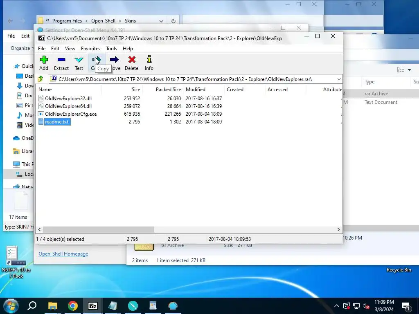Select OldNewExplorerCfg.exe file name
Screen dimensions: 419x314
[x=71, y=114]
